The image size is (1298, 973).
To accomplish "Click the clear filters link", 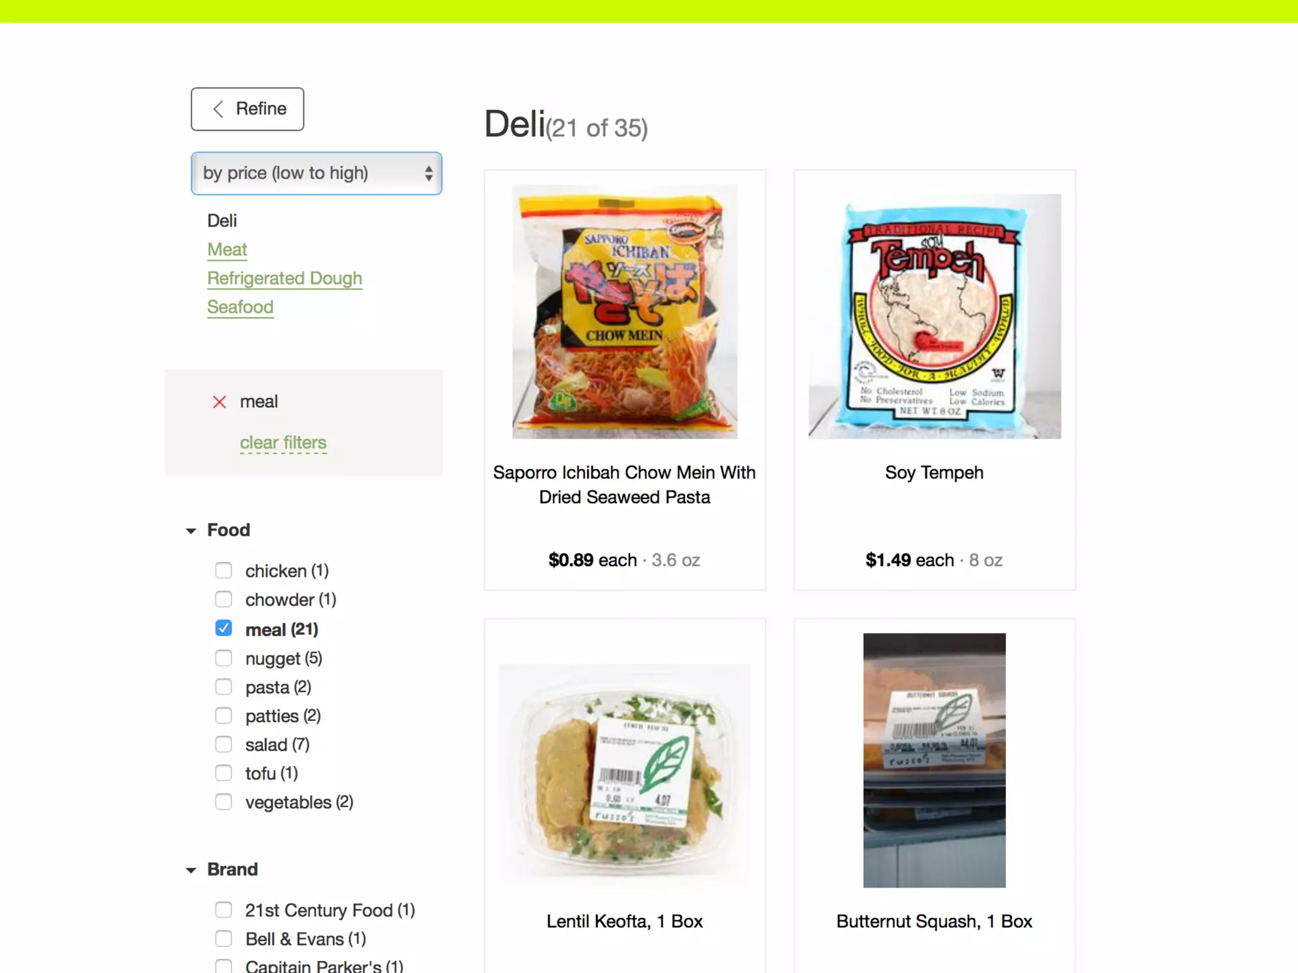I will [283, 442].
